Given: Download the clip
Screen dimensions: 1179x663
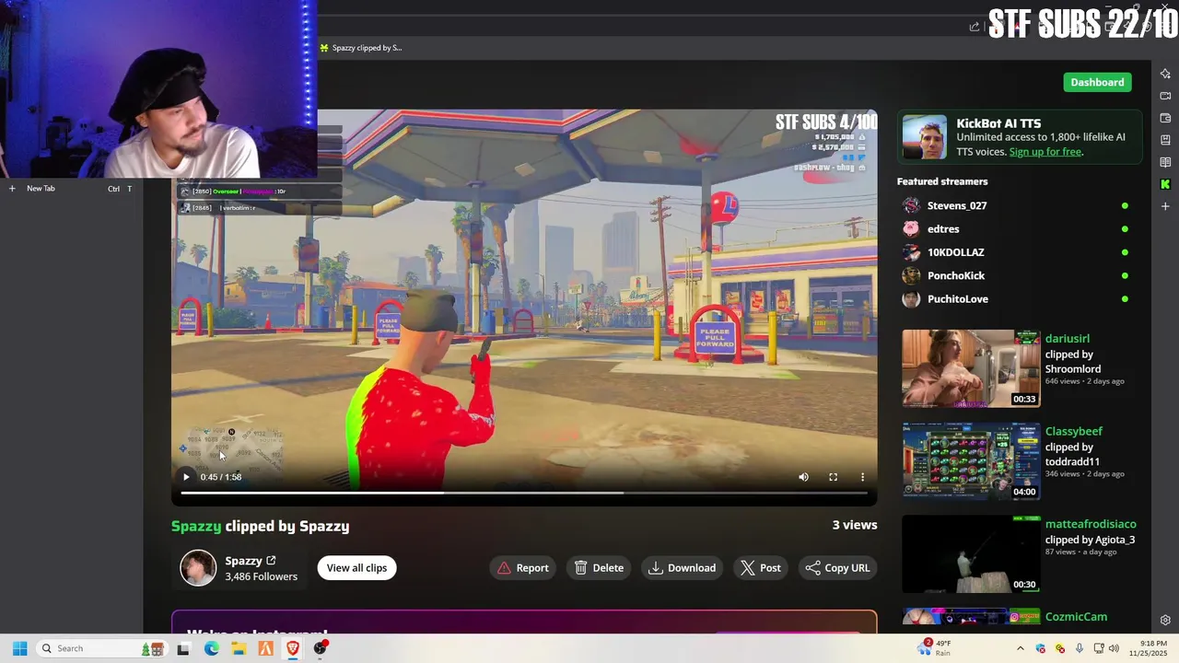Looking at the screenshot, I should pyautogui.click(x=682, y=568).
